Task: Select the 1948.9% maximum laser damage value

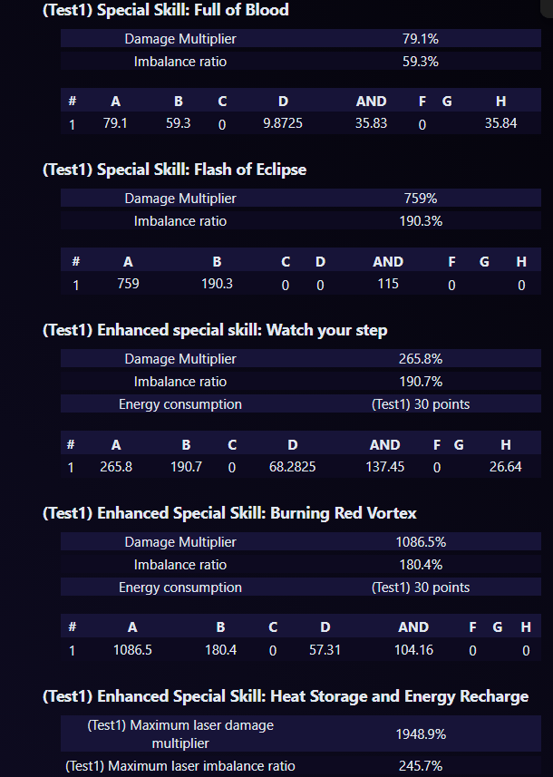Action: point(420,733)
